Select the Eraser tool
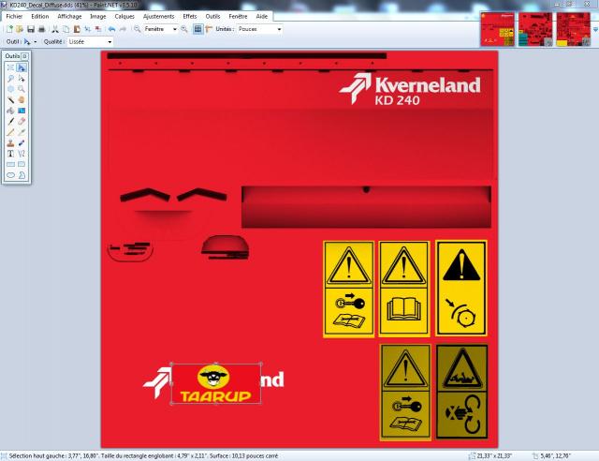Screen dimensions: 599x461 click(22, 121)
